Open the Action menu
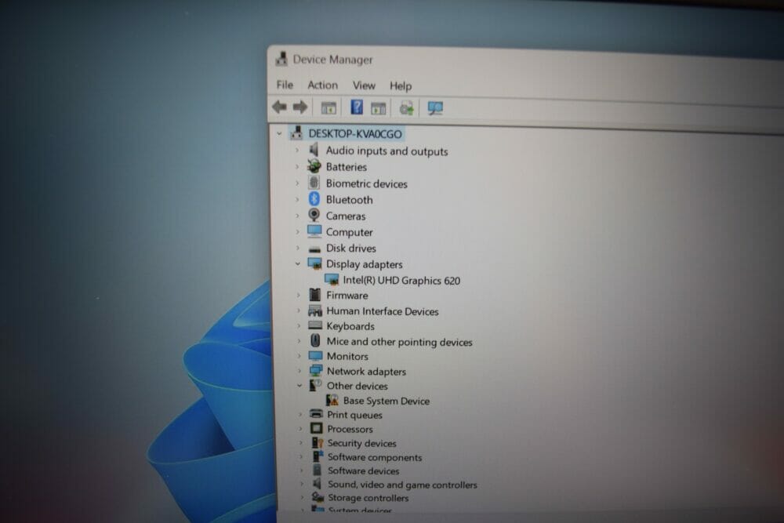This screenshot has height=523, width=784. [322, 85]
